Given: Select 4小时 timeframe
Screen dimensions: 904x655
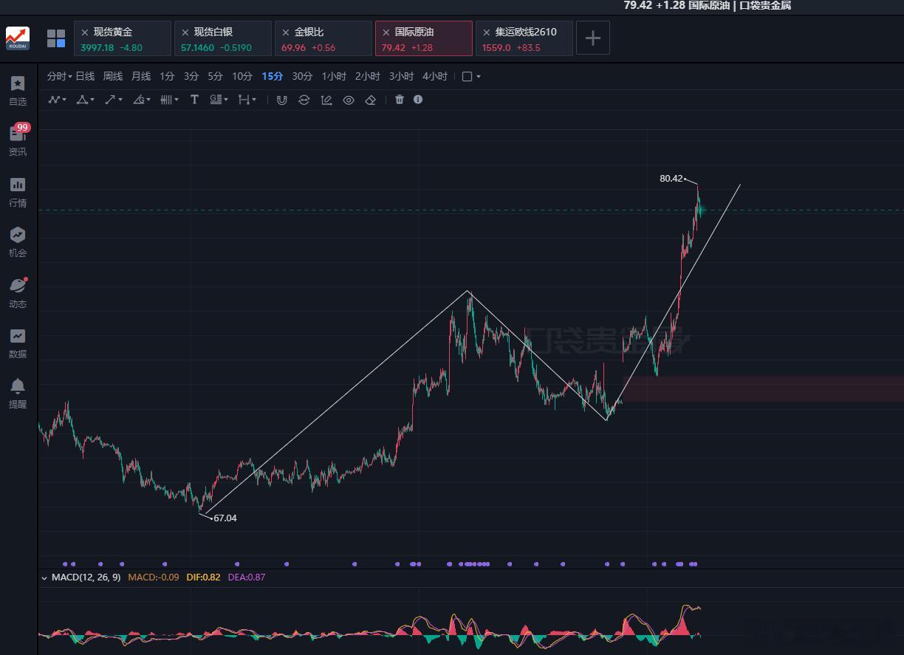Looking at the screenshot, I should point(435,77).
